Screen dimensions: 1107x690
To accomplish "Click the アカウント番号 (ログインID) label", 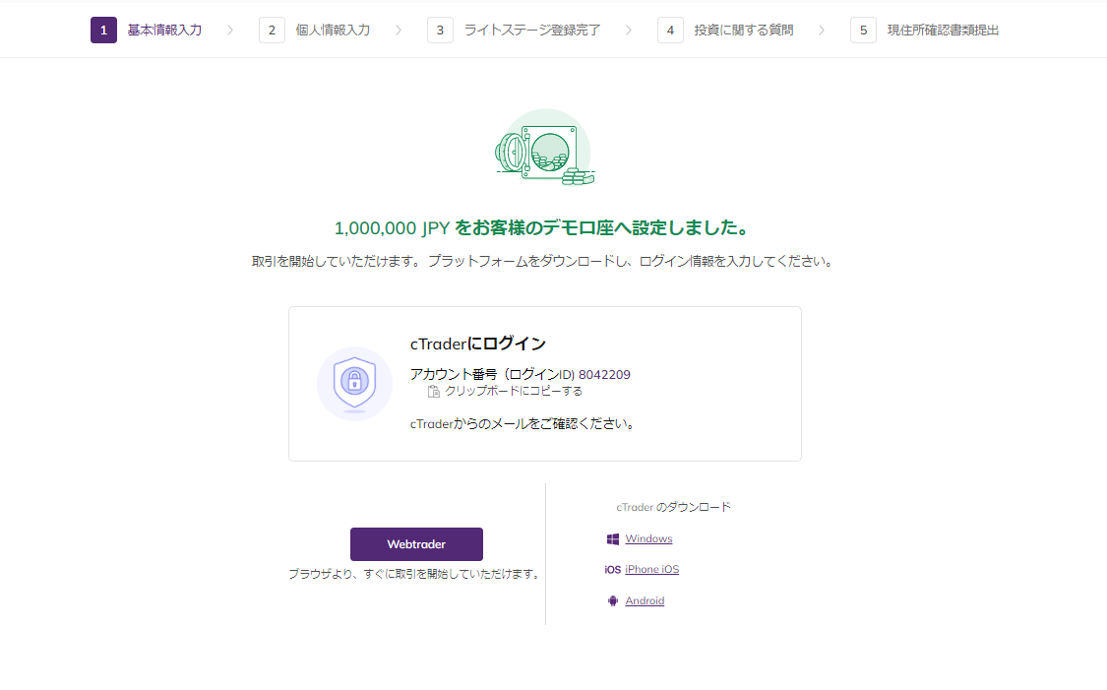I will [x=492, y=375].
